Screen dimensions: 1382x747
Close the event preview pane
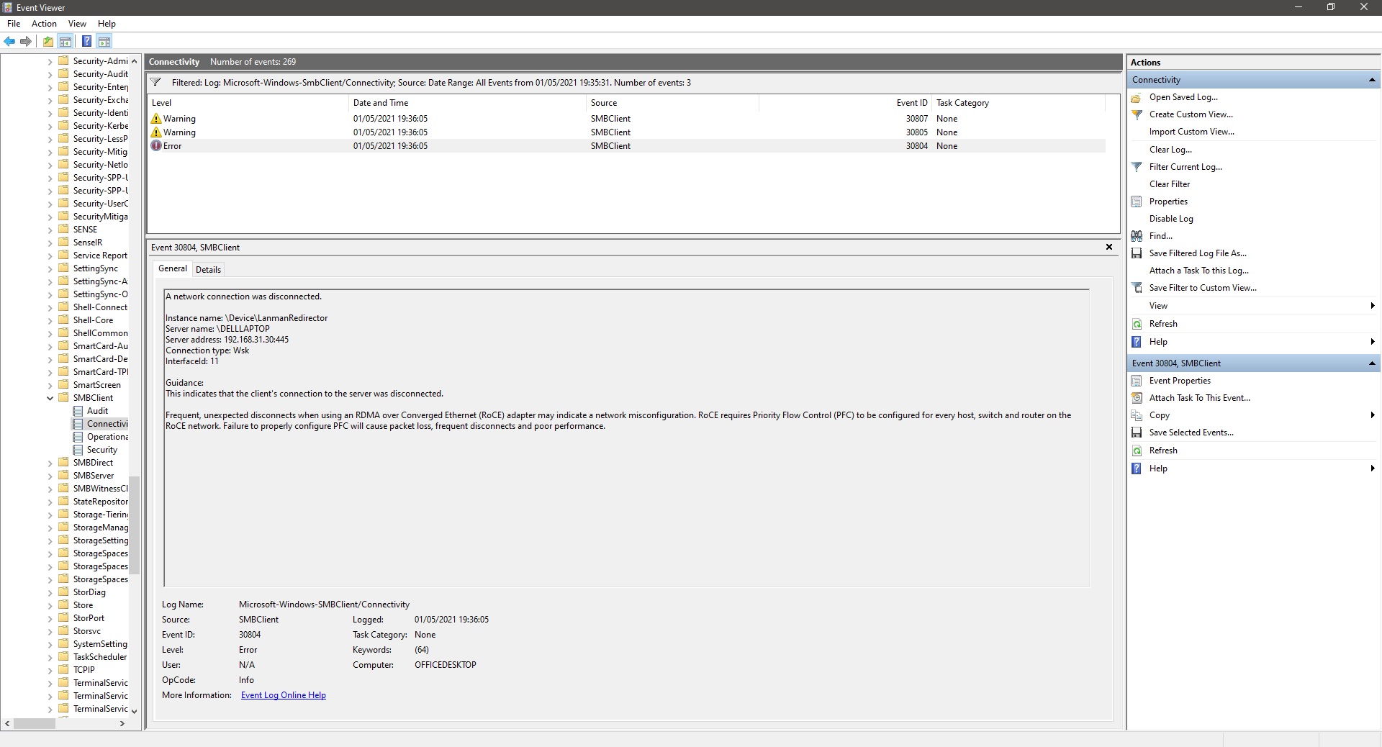pos(1109,247)
